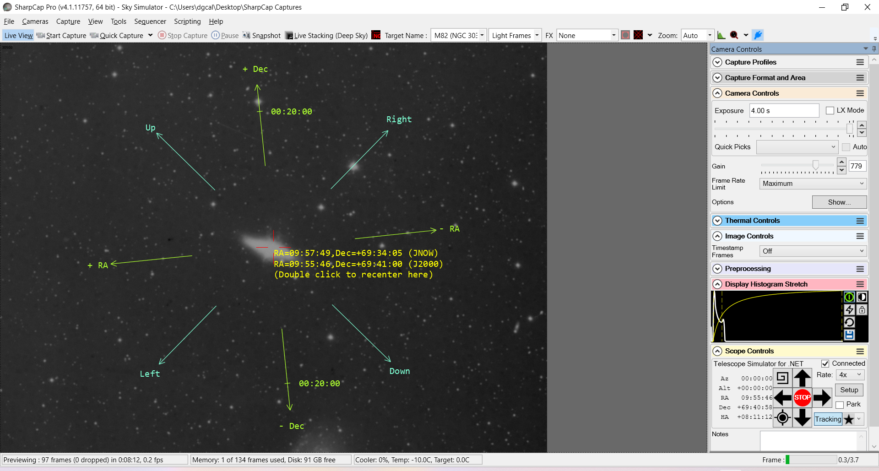Viewport: 879px width, 471px height.
Task: Collapse the Image Controls section
Action: [x=717, y=236]
